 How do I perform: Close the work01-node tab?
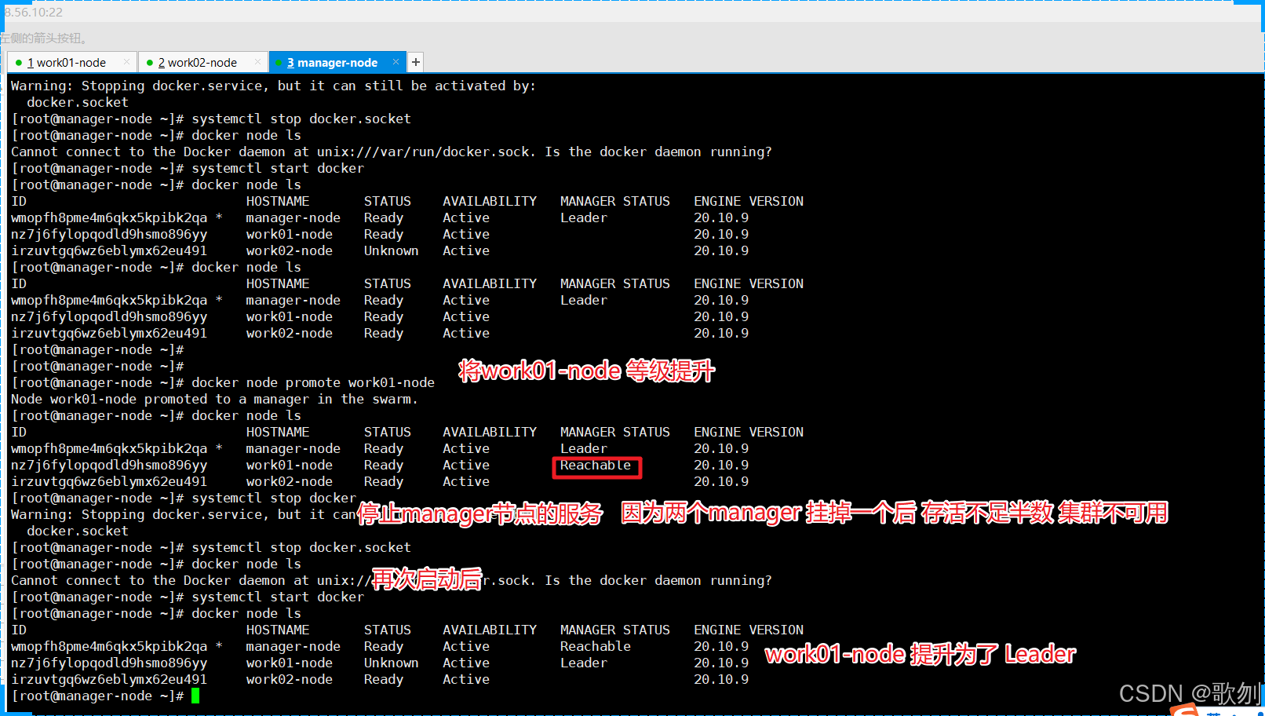tap(126, 62)
